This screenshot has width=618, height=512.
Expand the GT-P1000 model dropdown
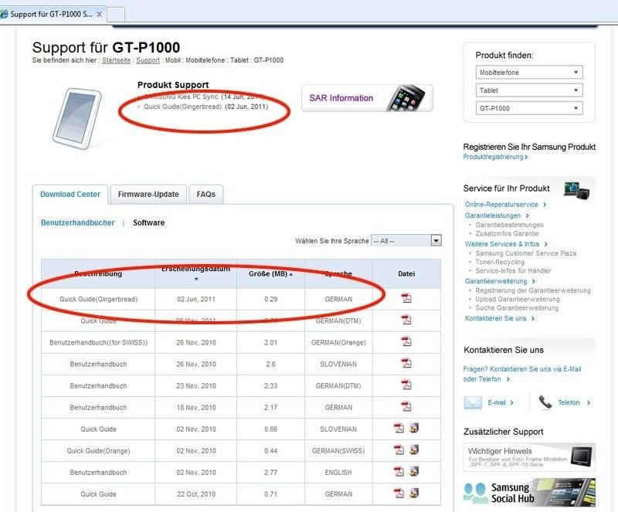[529, 108]
